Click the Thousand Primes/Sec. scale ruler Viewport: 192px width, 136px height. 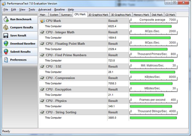[x=153, y=55]
